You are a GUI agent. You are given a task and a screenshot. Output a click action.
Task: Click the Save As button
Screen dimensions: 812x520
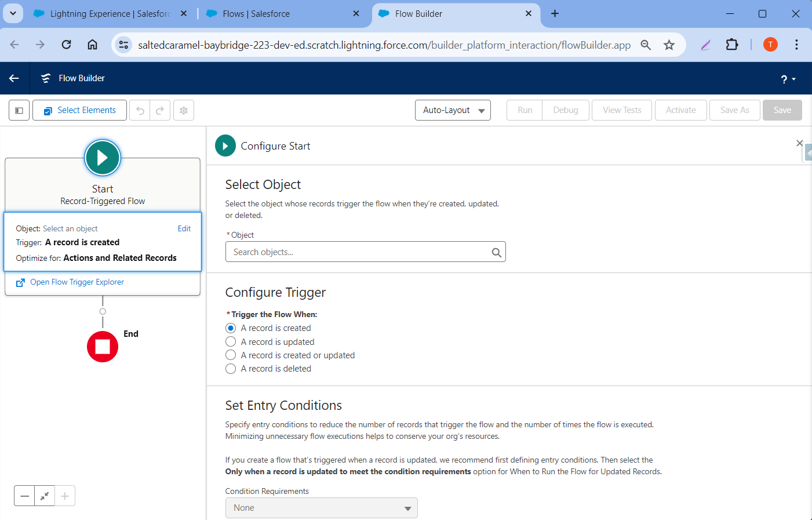pos(735,110)
